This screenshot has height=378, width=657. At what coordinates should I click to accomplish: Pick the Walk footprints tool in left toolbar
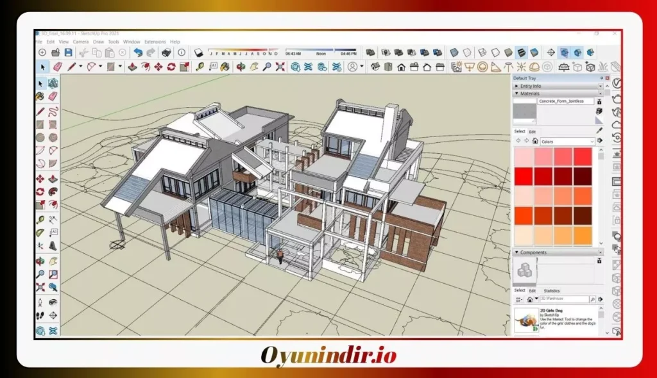(x=40, y=315)
